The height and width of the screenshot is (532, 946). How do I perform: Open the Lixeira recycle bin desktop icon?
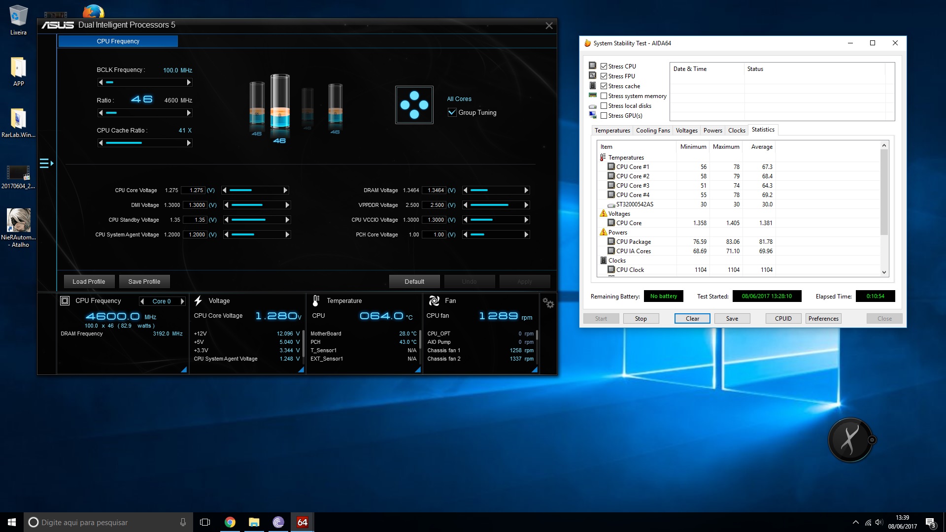[x=18, y=20]
